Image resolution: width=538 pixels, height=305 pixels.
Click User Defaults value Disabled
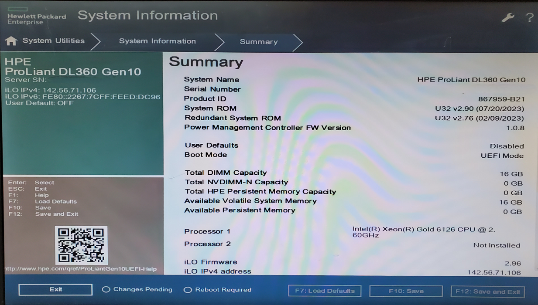point(507,146)
